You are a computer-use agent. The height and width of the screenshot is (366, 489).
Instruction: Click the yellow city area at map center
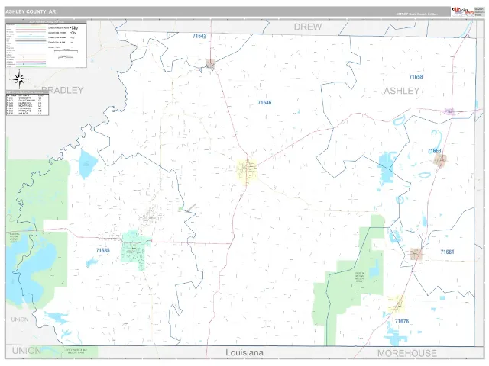point(247,171)
